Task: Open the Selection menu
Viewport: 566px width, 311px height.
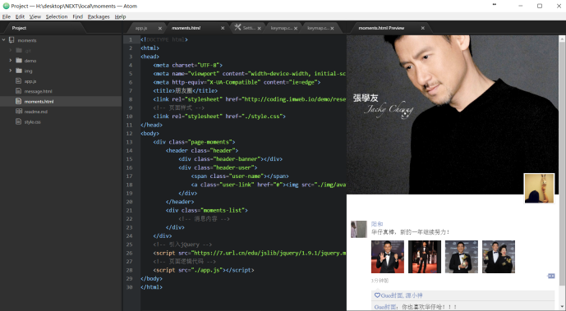Action: click(57, 16)
